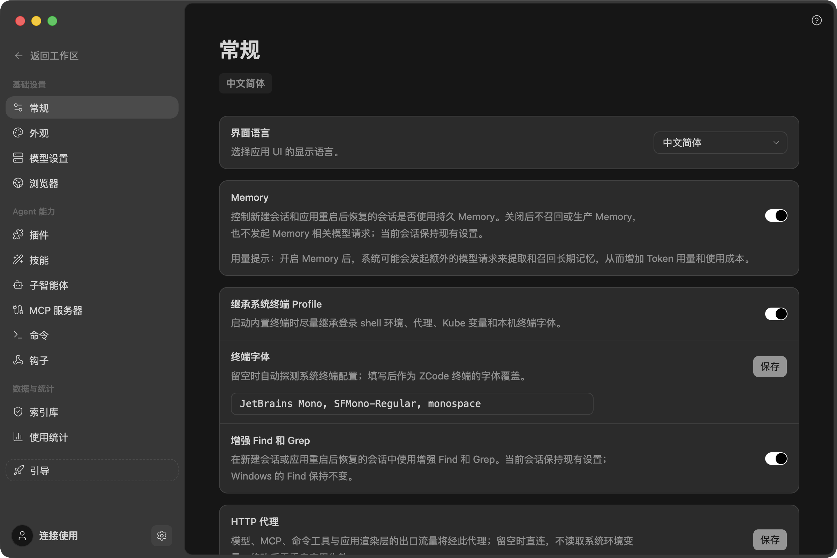This screenshot has width=837, height=558.
Task: Click the 常规 sliders icon in sidebar
Action: [18, 107]
